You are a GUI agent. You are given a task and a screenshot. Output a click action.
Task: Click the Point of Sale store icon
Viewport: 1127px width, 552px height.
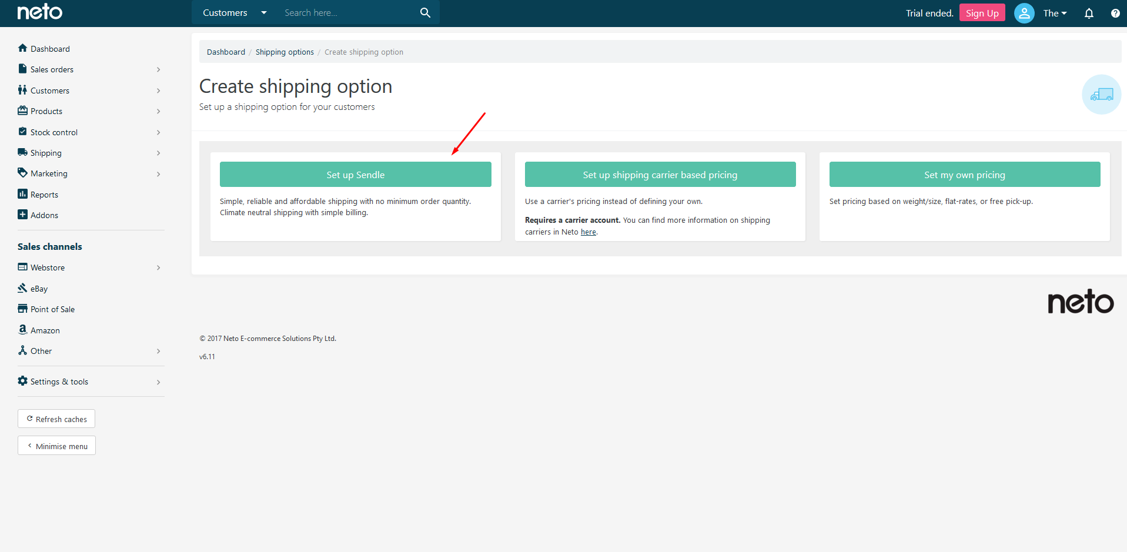pos(22,309)
